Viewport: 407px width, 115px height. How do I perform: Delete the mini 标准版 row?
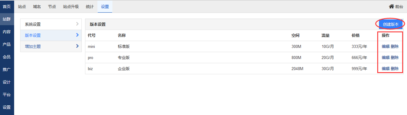pyautogui.click(x=395, y=46)
